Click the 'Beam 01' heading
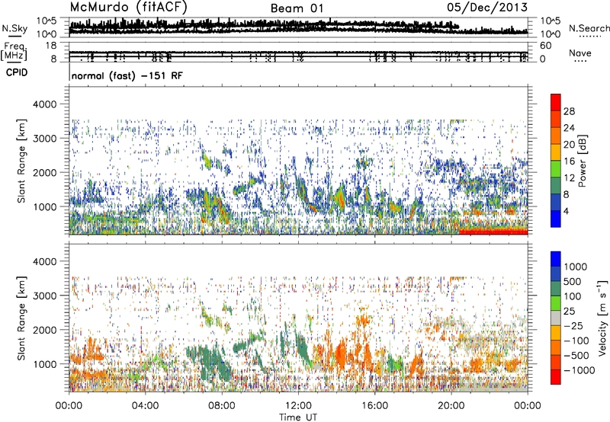The width and height of the screenshot is (610, 422). point(297,8)
